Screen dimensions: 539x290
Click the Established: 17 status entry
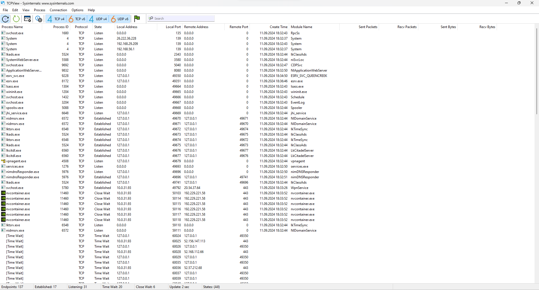(45, 287)
